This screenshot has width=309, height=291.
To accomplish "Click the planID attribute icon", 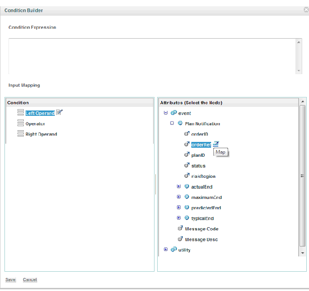I will coord(187,154).
